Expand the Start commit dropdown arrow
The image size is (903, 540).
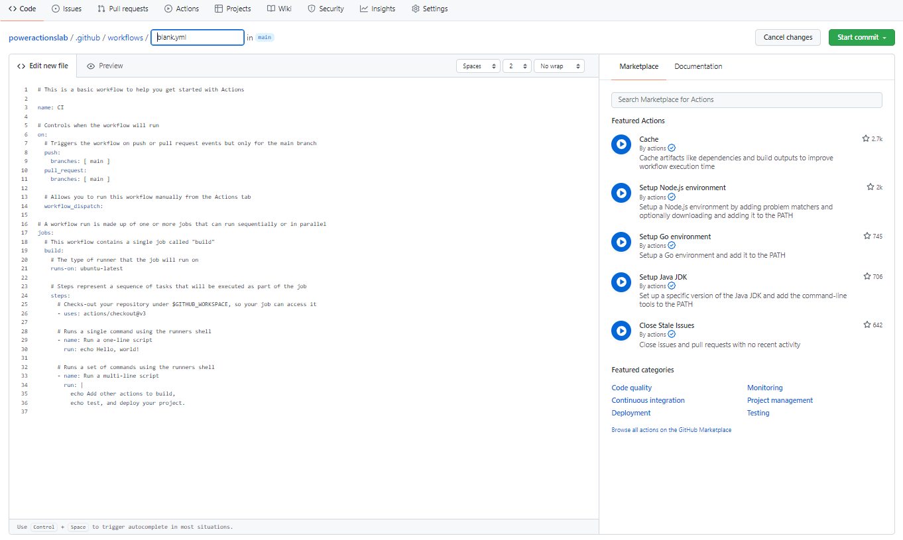[885, 37]
